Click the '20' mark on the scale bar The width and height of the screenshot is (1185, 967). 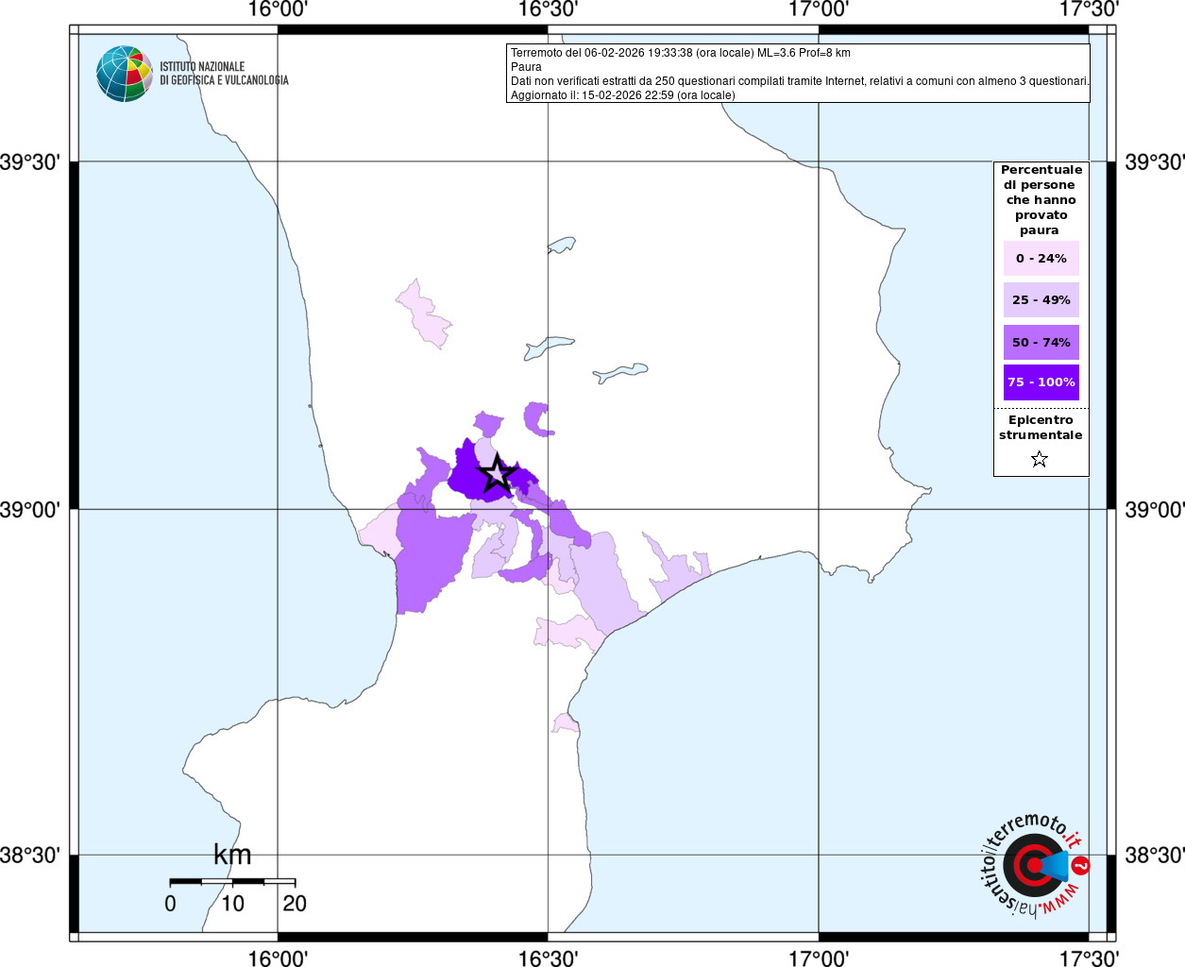pyautogui.click(x=295, y=904)
